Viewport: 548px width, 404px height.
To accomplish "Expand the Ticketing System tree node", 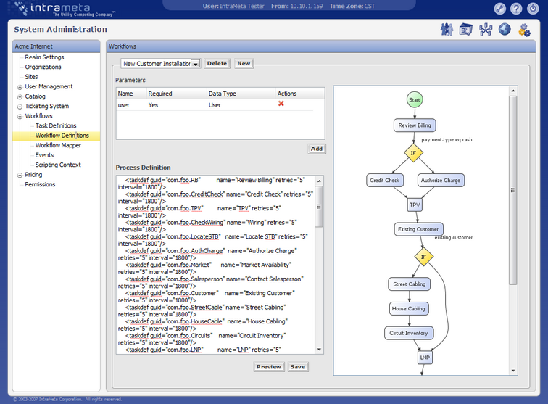I will pos(20,107).
